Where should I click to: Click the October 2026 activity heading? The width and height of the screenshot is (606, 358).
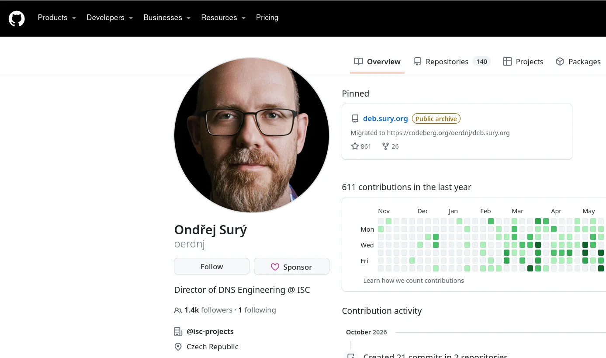pyautogui.click(x=366, y=332)
